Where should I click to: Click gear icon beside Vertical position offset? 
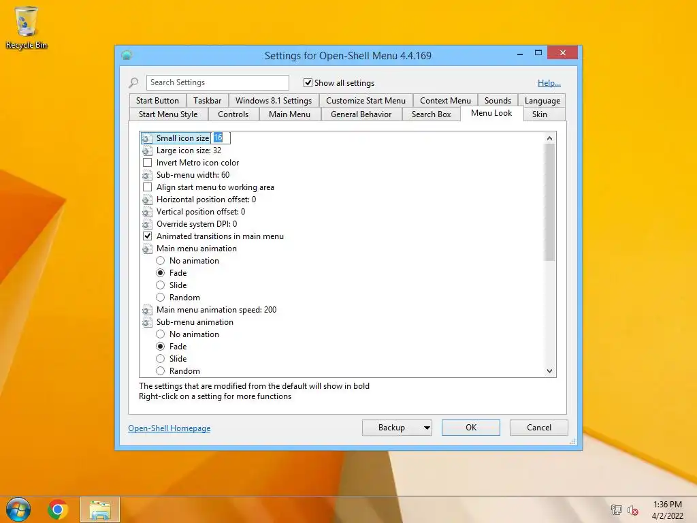[147, 212]
